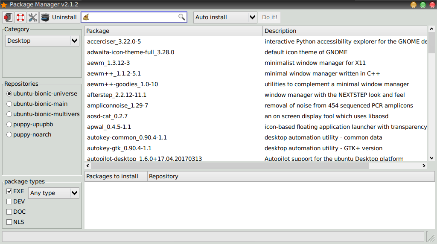437x244 pixels.
Task: Clear the search field with the broom icon
Action: pos(86,17)
